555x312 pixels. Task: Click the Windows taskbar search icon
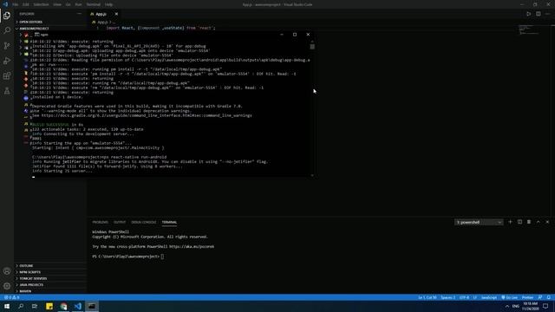pyautogui.click(x=21, y=306)
